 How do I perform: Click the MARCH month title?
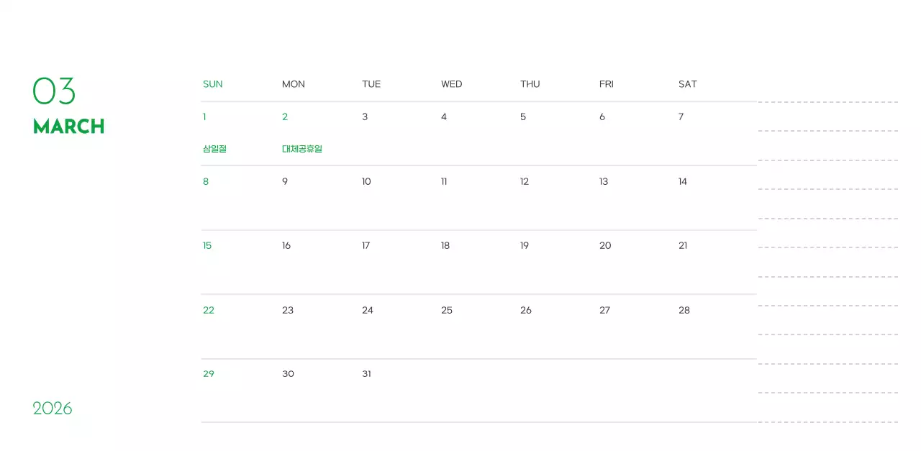pos(68,127)
